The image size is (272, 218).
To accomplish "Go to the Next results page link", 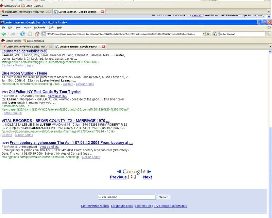I will [148, 177].
